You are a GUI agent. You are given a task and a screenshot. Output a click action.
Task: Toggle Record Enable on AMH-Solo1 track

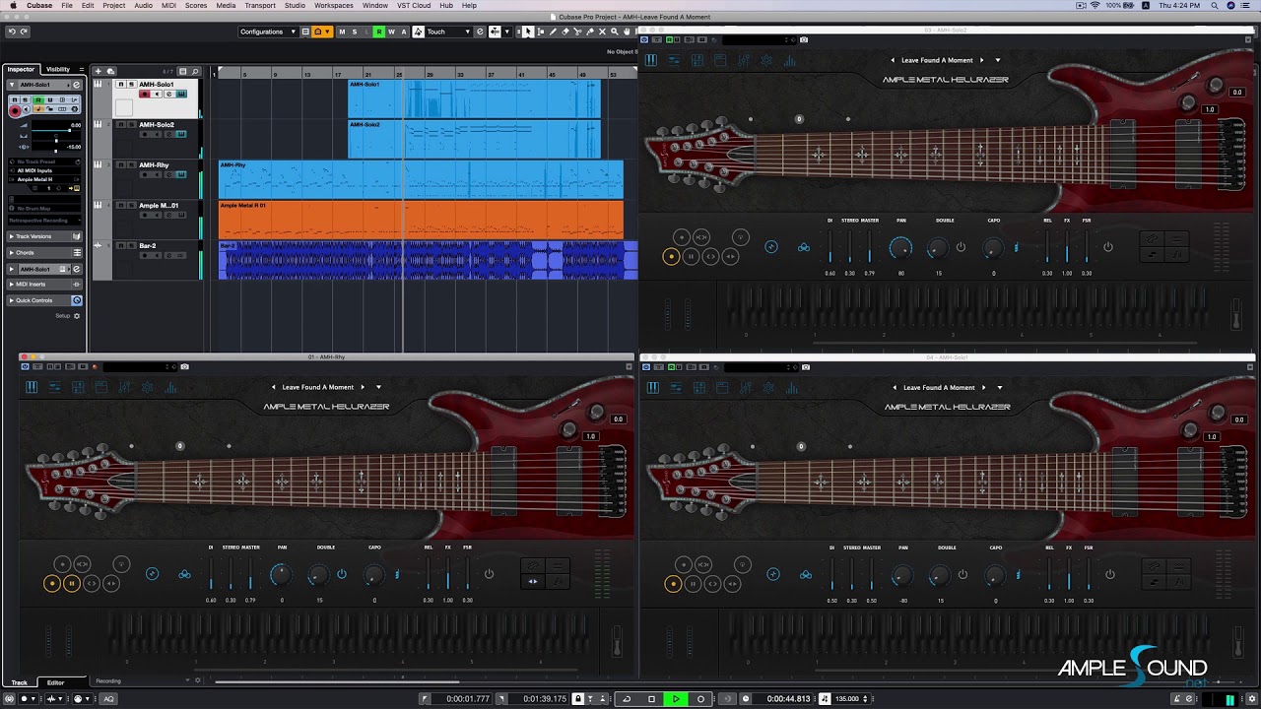[x=145, y=94]
